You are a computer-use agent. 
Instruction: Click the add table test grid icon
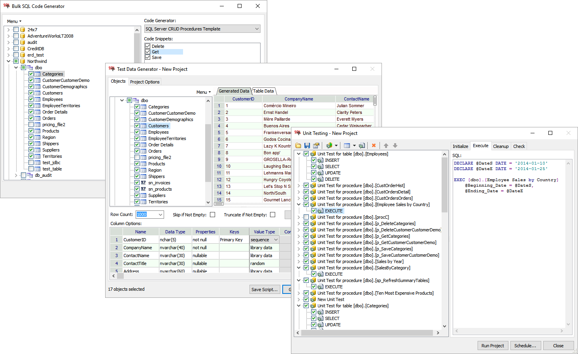click(347, 146)
